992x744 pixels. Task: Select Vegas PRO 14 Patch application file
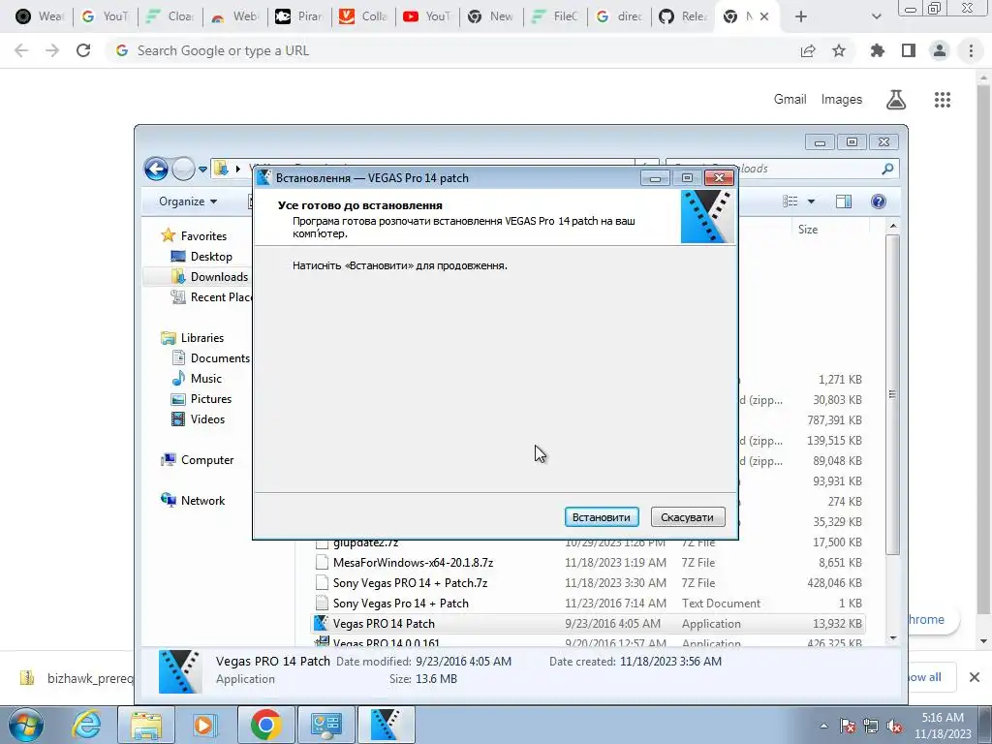click(x=384, y=623)
